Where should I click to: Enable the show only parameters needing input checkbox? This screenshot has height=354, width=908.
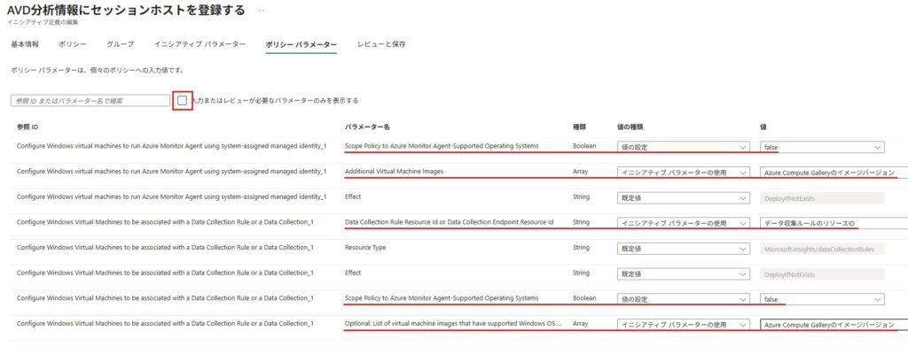coord(182,100)
